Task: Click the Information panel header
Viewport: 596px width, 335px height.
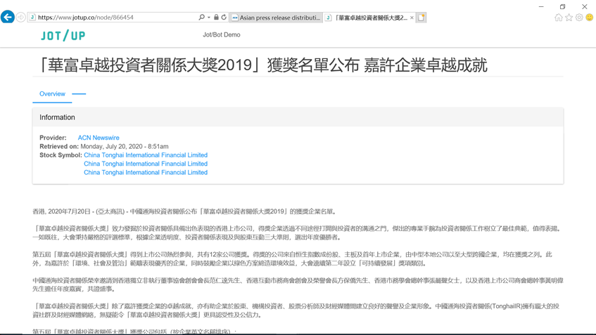Action: click(x=298, y=117)
